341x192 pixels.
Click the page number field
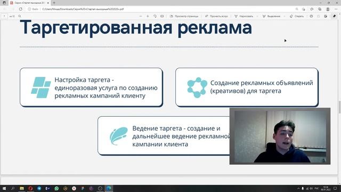click(x=4, y=17)
